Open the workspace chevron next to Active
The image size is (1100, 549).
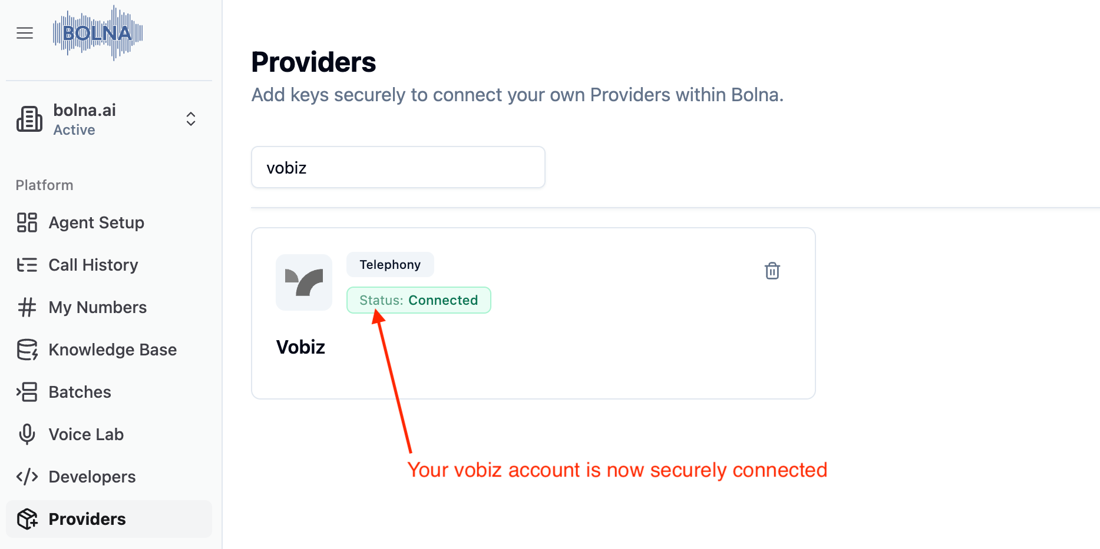[191, 118]
